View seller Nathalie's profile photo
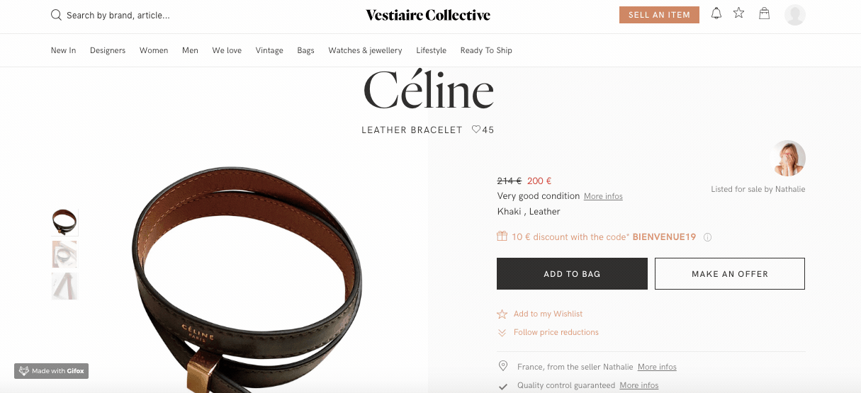 pos(787,158)
